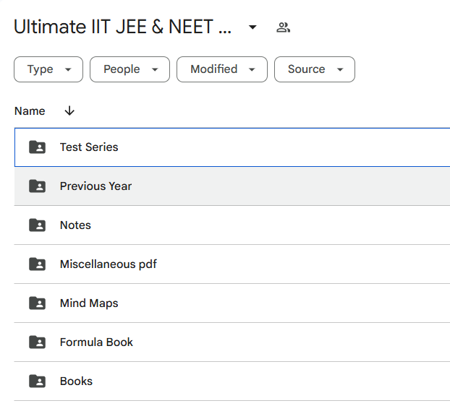Expand the Modified filter dropdown

pos(222,69)
